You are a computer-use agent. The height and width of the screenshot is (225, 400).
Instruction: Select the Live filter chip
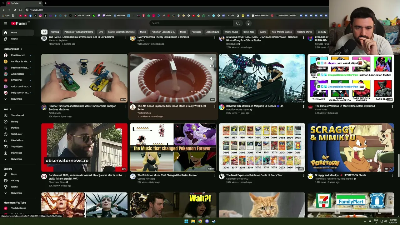[x=101, y=32]
